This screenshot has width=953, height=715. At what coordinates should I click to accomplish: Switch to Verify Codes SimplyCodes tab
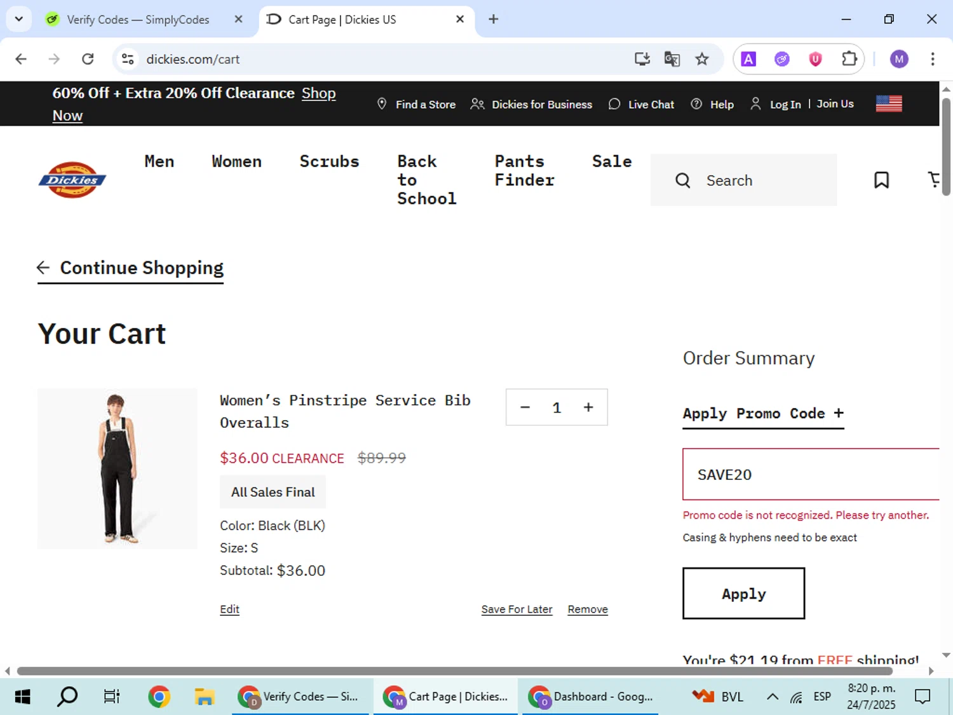click(x=138, y=20)
